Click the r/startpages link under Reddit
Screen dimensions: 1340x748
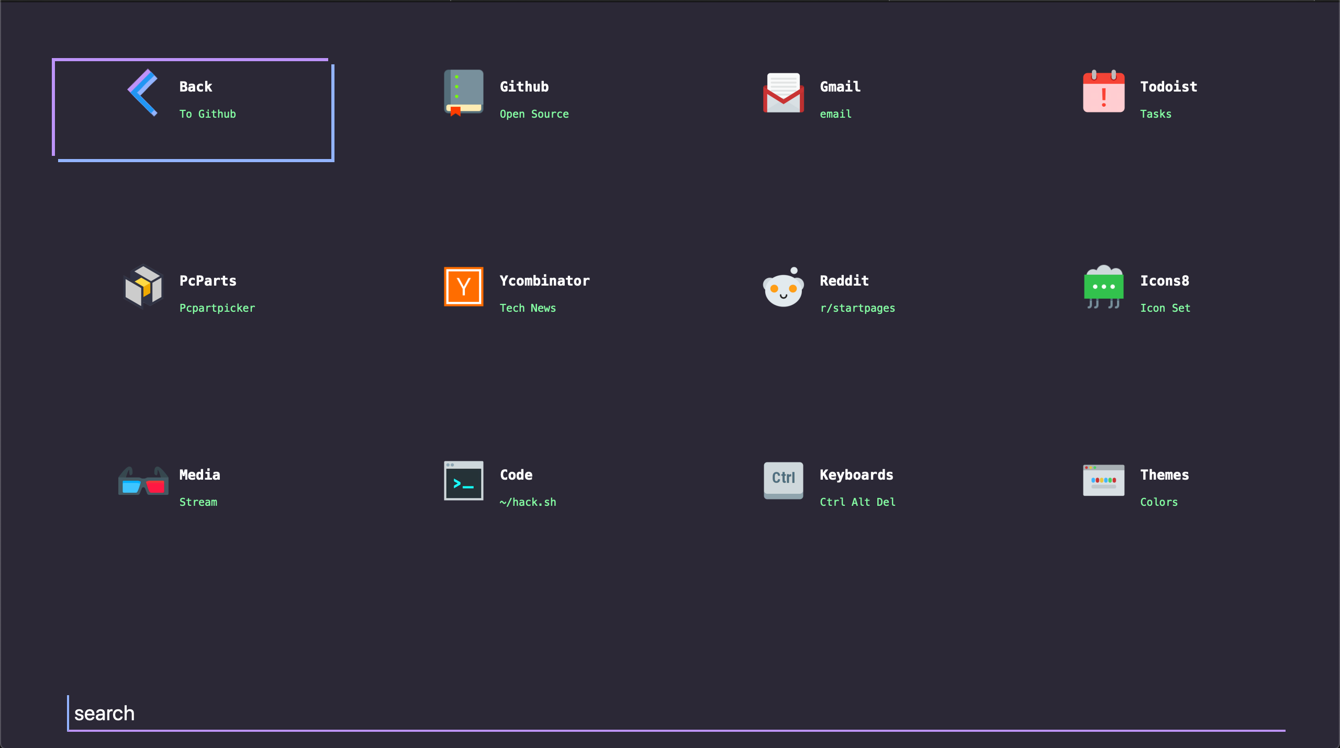[x=857, y=308]
